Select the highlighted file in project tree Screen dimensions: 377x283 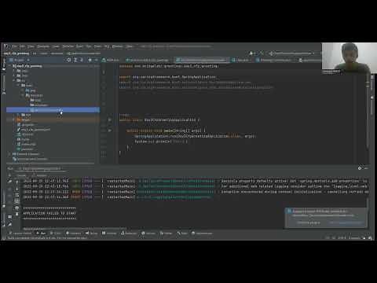coord(53,110)
